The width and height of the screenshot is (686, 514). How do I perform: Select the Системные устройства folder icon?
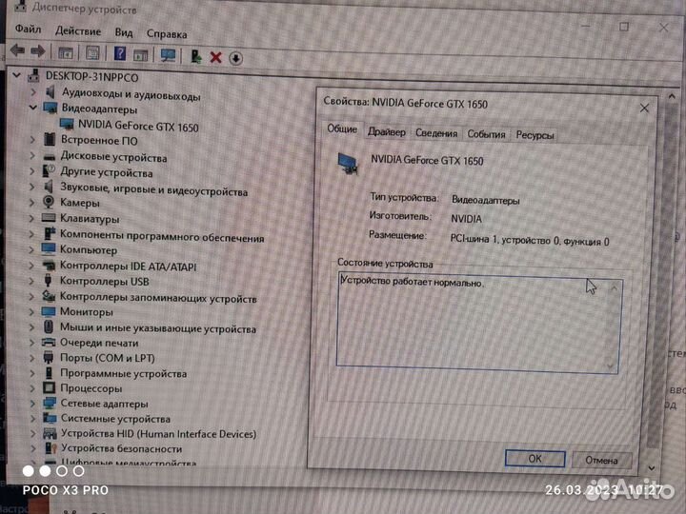point(50,418)
